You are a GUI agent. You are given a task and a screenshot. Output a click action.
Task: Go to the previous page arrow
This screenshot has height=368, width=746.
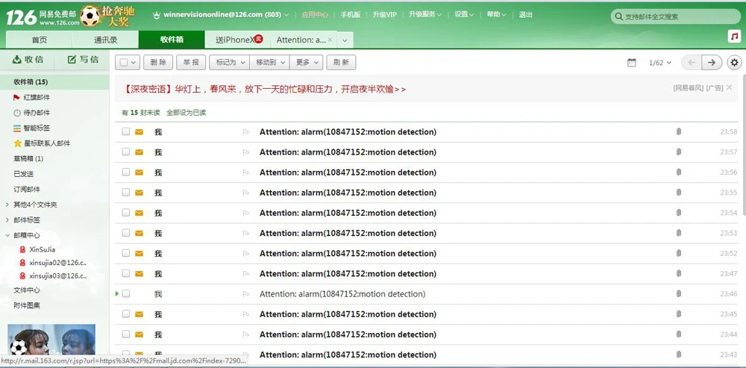692,63
